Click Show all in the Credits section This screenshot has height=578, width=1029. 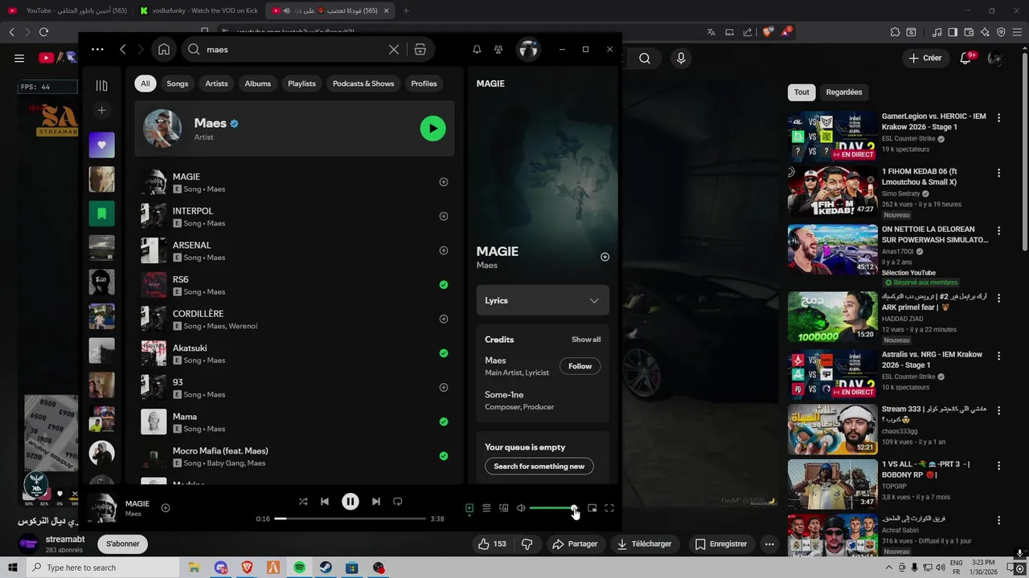tap(586, 340)
